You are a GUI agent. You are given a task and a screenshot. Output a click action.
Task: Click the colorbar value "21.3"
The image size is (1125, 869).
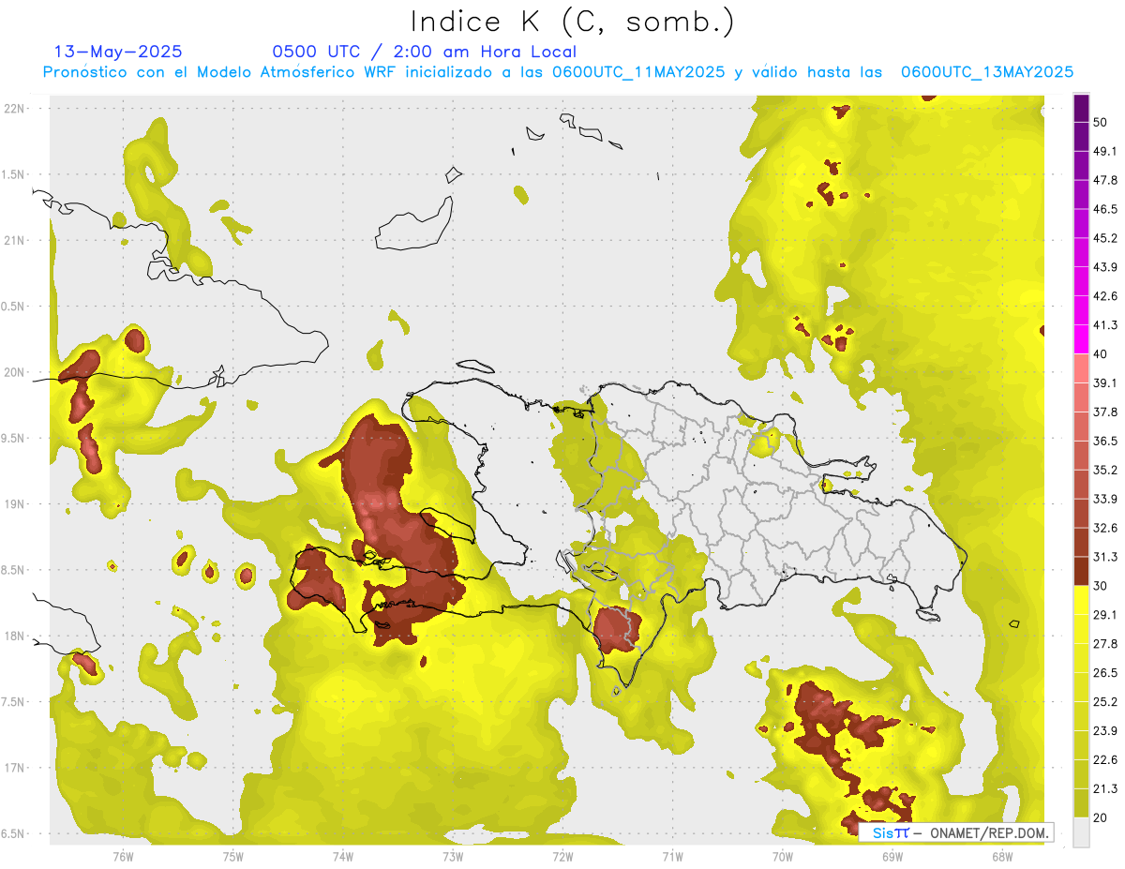(1106, 789)
